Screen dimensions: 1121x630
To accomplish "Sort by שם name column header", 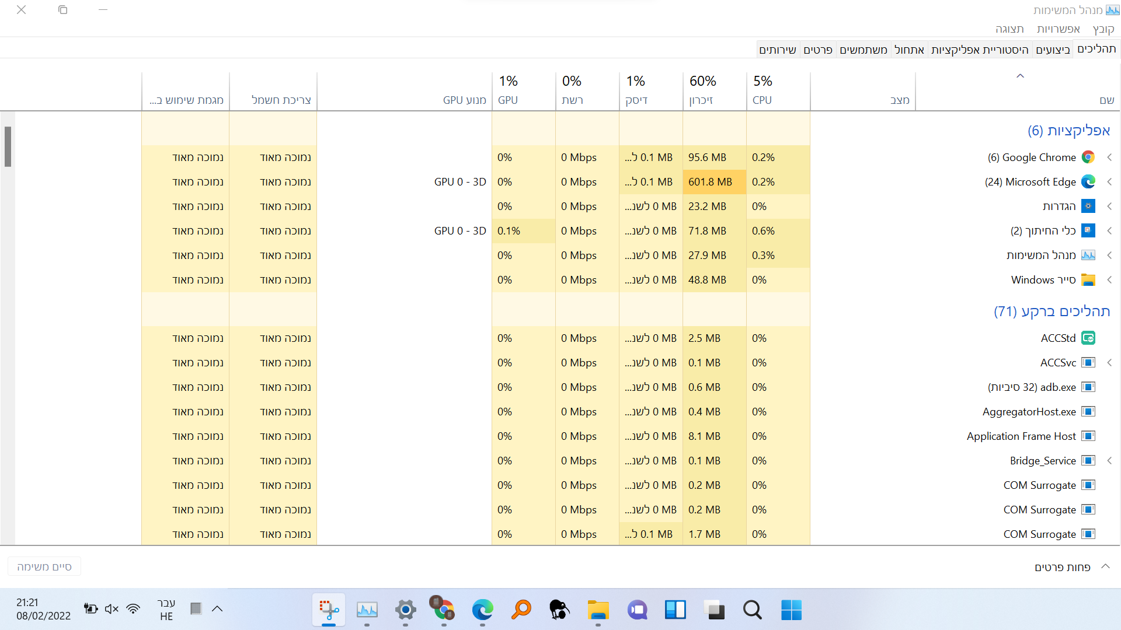I will pos(1018,91).
